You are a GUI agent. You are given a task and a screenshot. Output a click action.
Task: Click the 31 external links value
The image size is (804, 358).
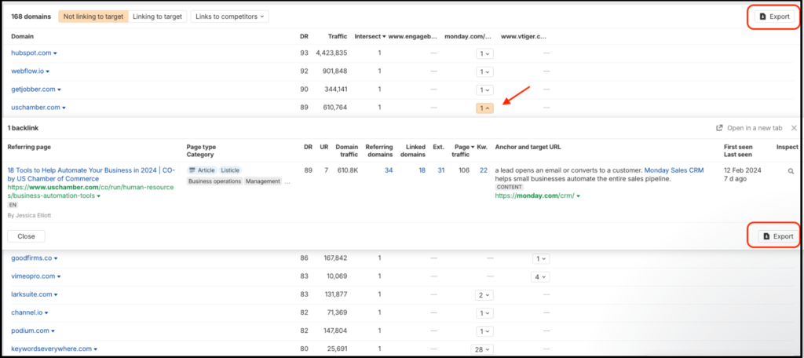[441, 170]
